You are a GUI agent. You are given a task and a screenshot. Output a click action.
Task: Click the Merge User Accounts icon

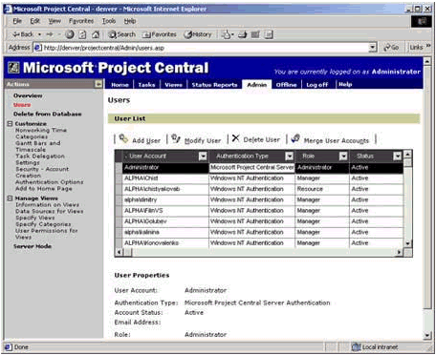[x=295, y=138]
